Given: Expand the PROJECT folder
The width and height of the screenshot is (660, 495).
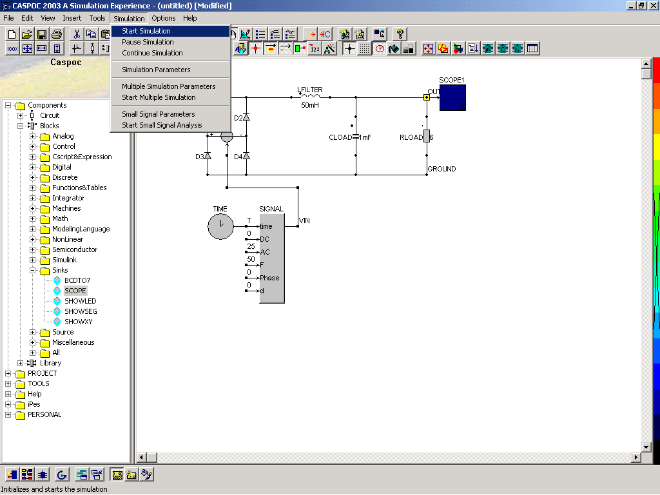Looking at the screenshot, I should tap(8, 373).
